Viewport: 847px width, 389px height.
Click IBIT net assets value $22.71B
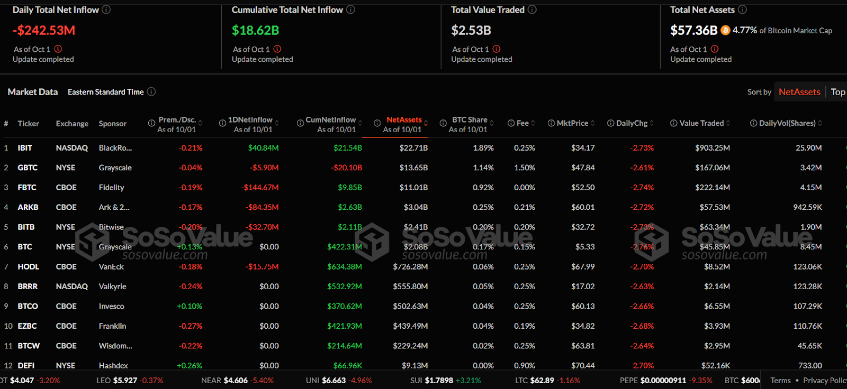pos(414,148)
